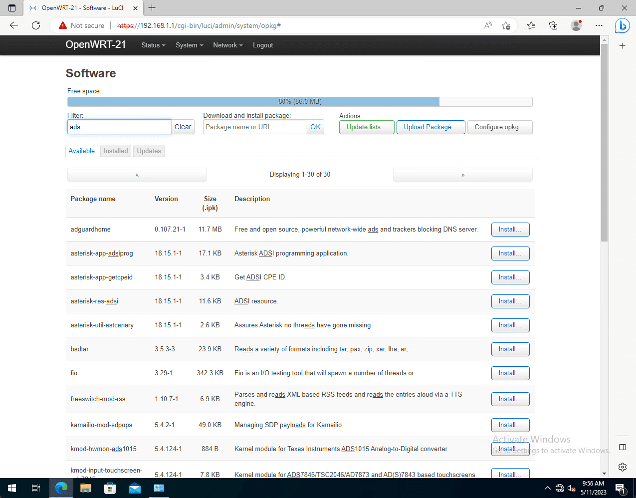Focus the Package name or URL field
This screenshot has height=498, width=636.
pos(255,127)
